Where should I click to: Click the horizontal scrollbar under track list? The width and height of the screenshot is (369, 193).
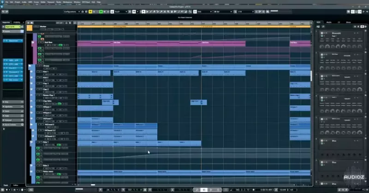[93, 185]
